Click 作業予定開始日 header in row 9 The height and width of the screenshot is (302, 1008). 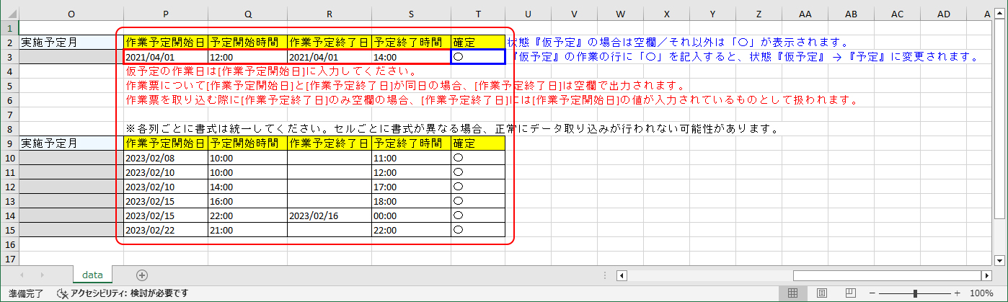pos(165,143)
